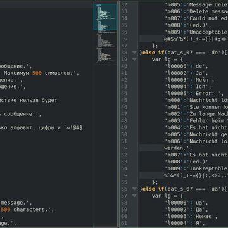This screenshot has height=228, width=228.
Task: Click the 'l00002':'Ja' entry
Action: coord(186,73)
